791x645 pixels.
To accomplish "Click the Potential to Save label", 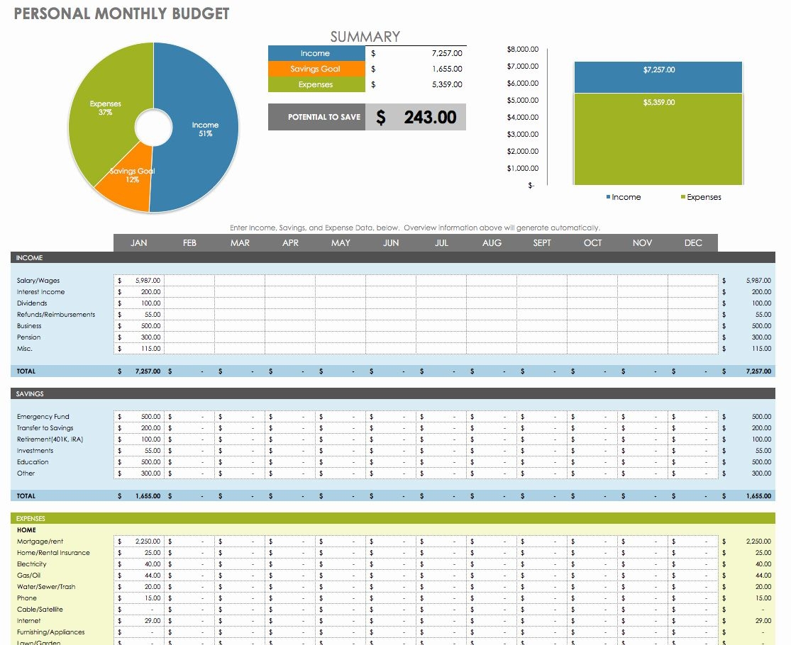I will pos(316,117).
